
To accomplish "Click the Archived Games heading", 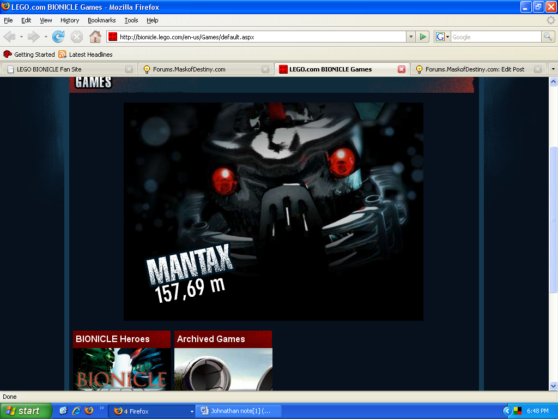I will (211, 339).
